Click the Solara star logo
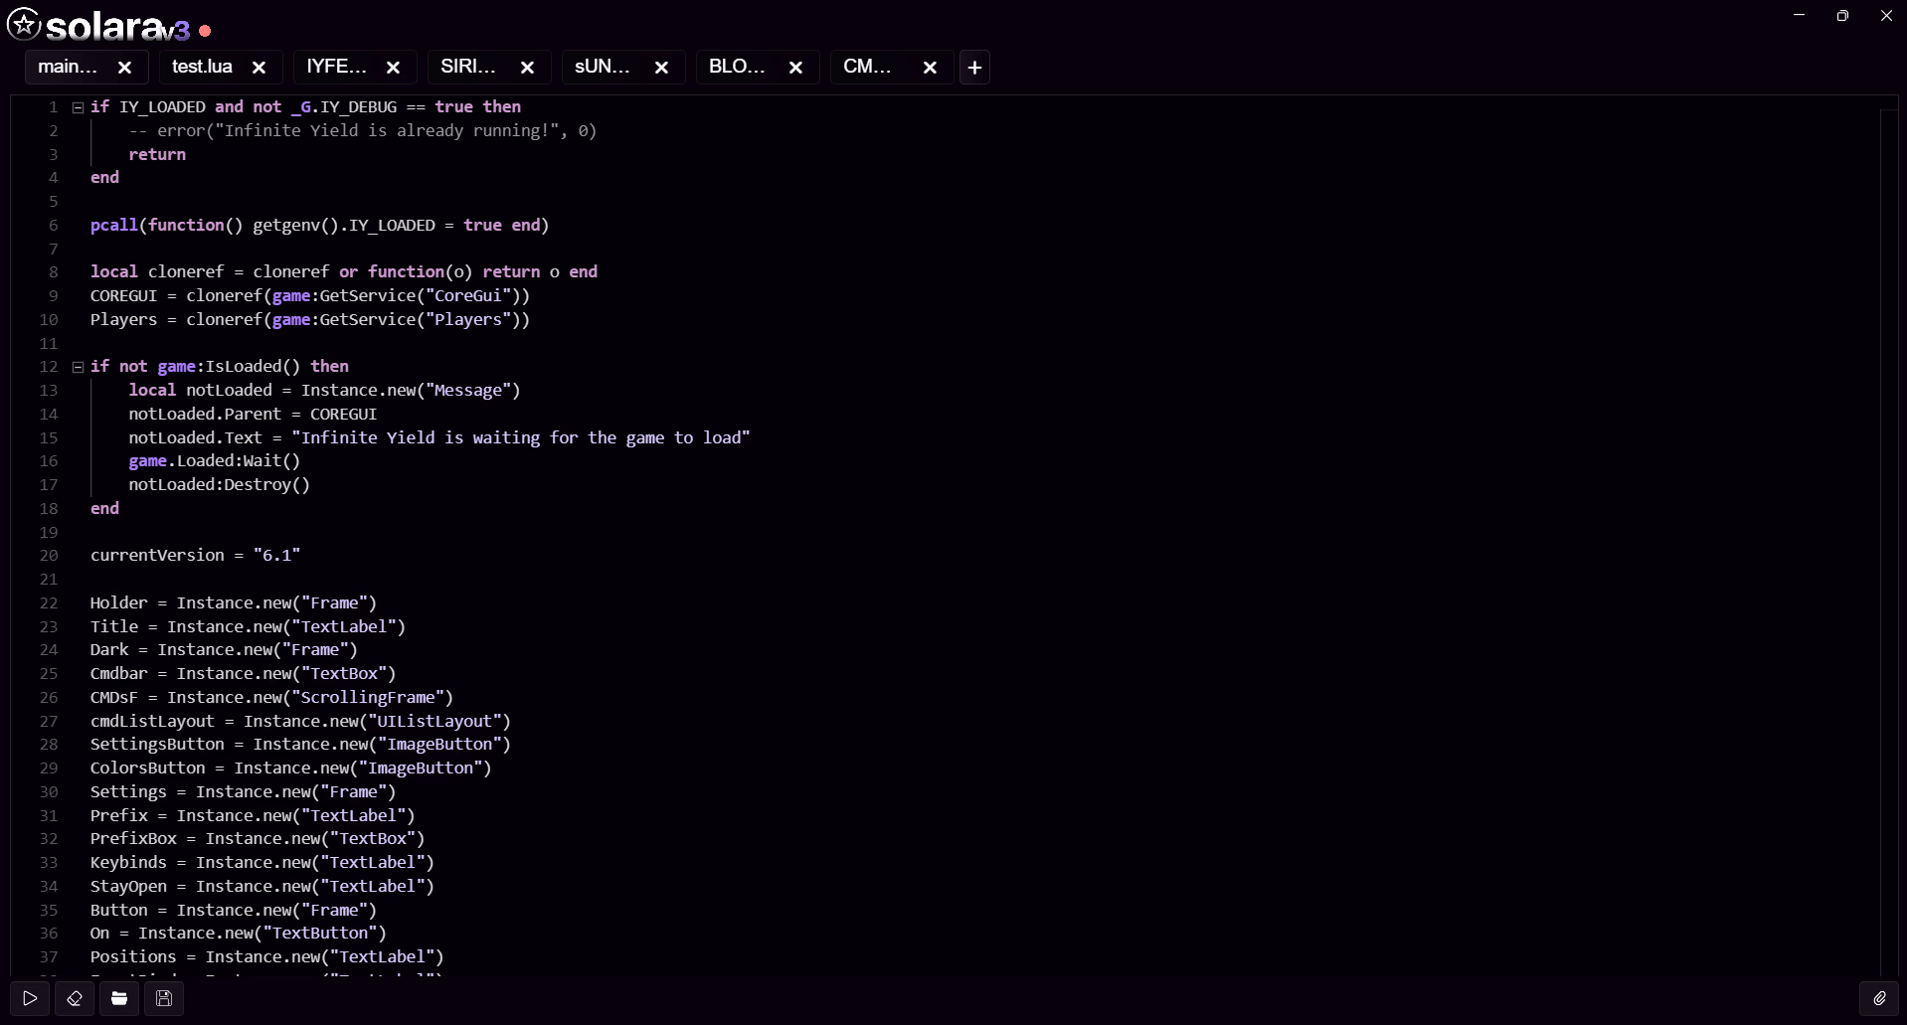This screenshot has width=1907, height=1025. [x=23, y=25]
